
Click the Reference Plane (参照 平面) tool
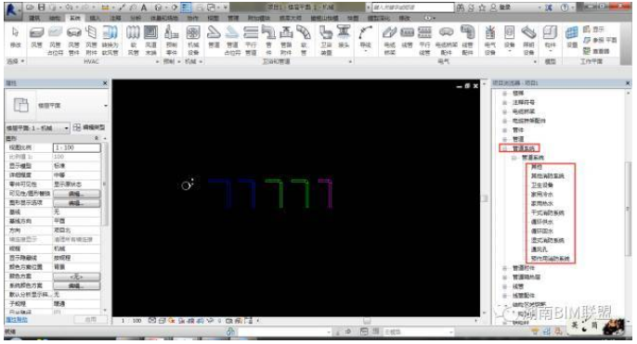click(600, 40)
